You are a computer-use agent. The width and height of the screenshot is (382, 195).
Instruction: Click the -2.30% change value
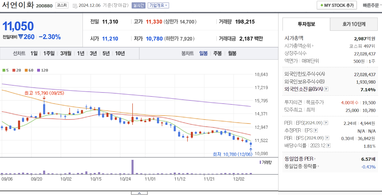click(50, 37)
